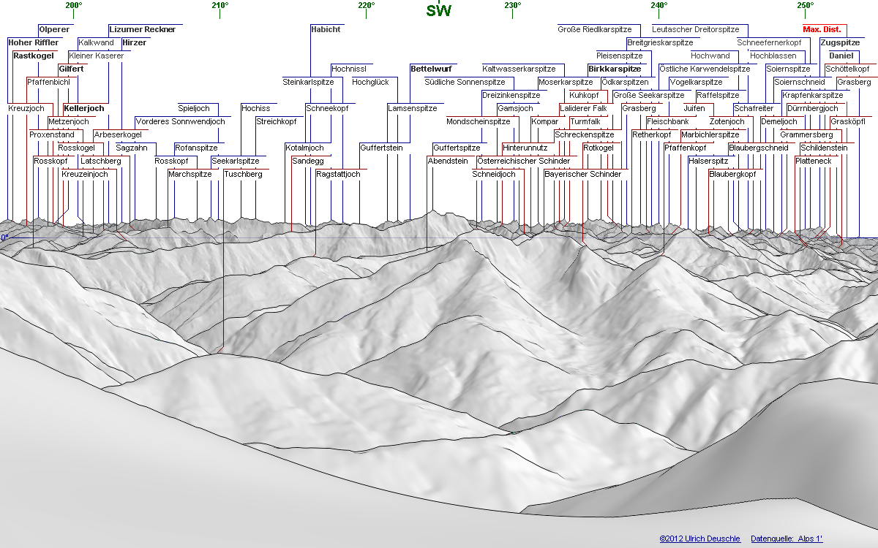Select the Leutascher Dreitorspitze label
The image size is (878, 548).
[695, 29]
